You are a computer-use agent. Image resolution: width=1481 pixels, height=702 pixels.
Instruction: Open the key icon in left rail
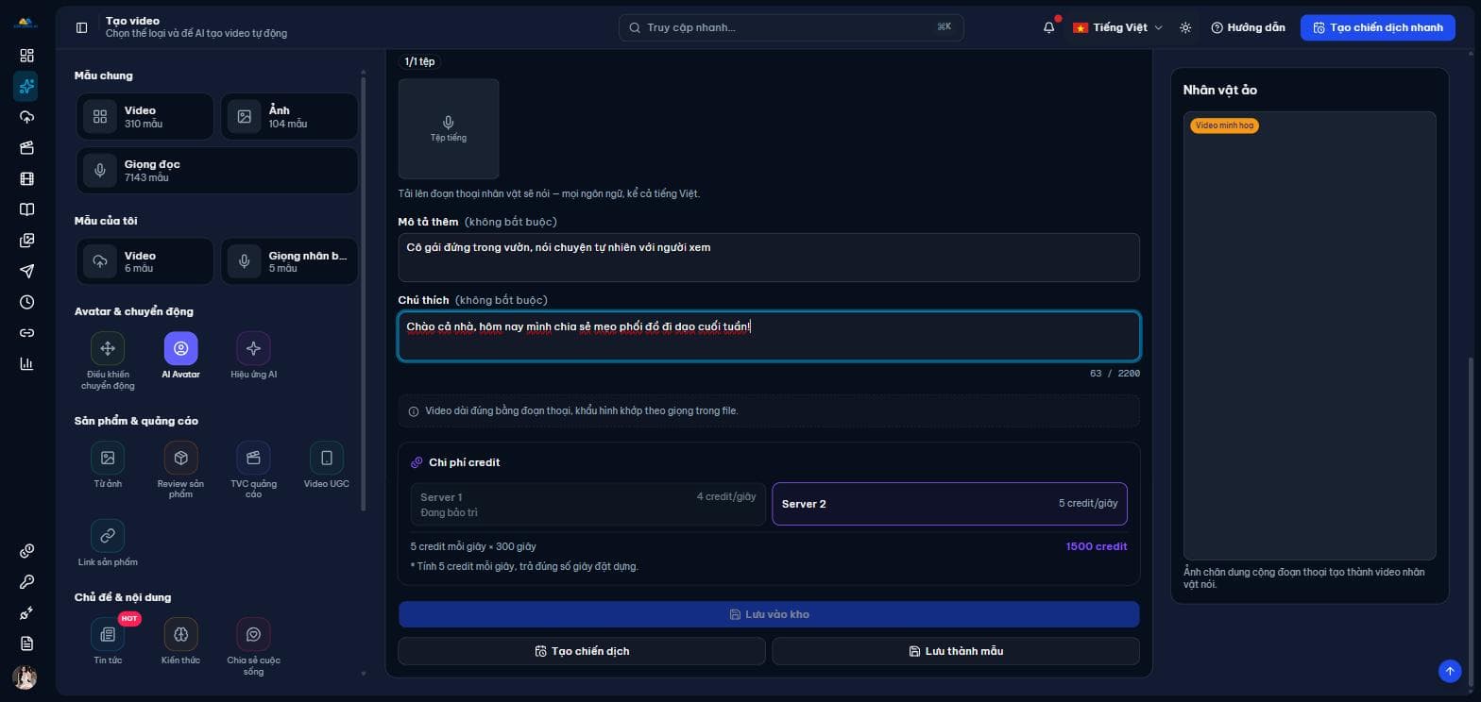[26, 582]
